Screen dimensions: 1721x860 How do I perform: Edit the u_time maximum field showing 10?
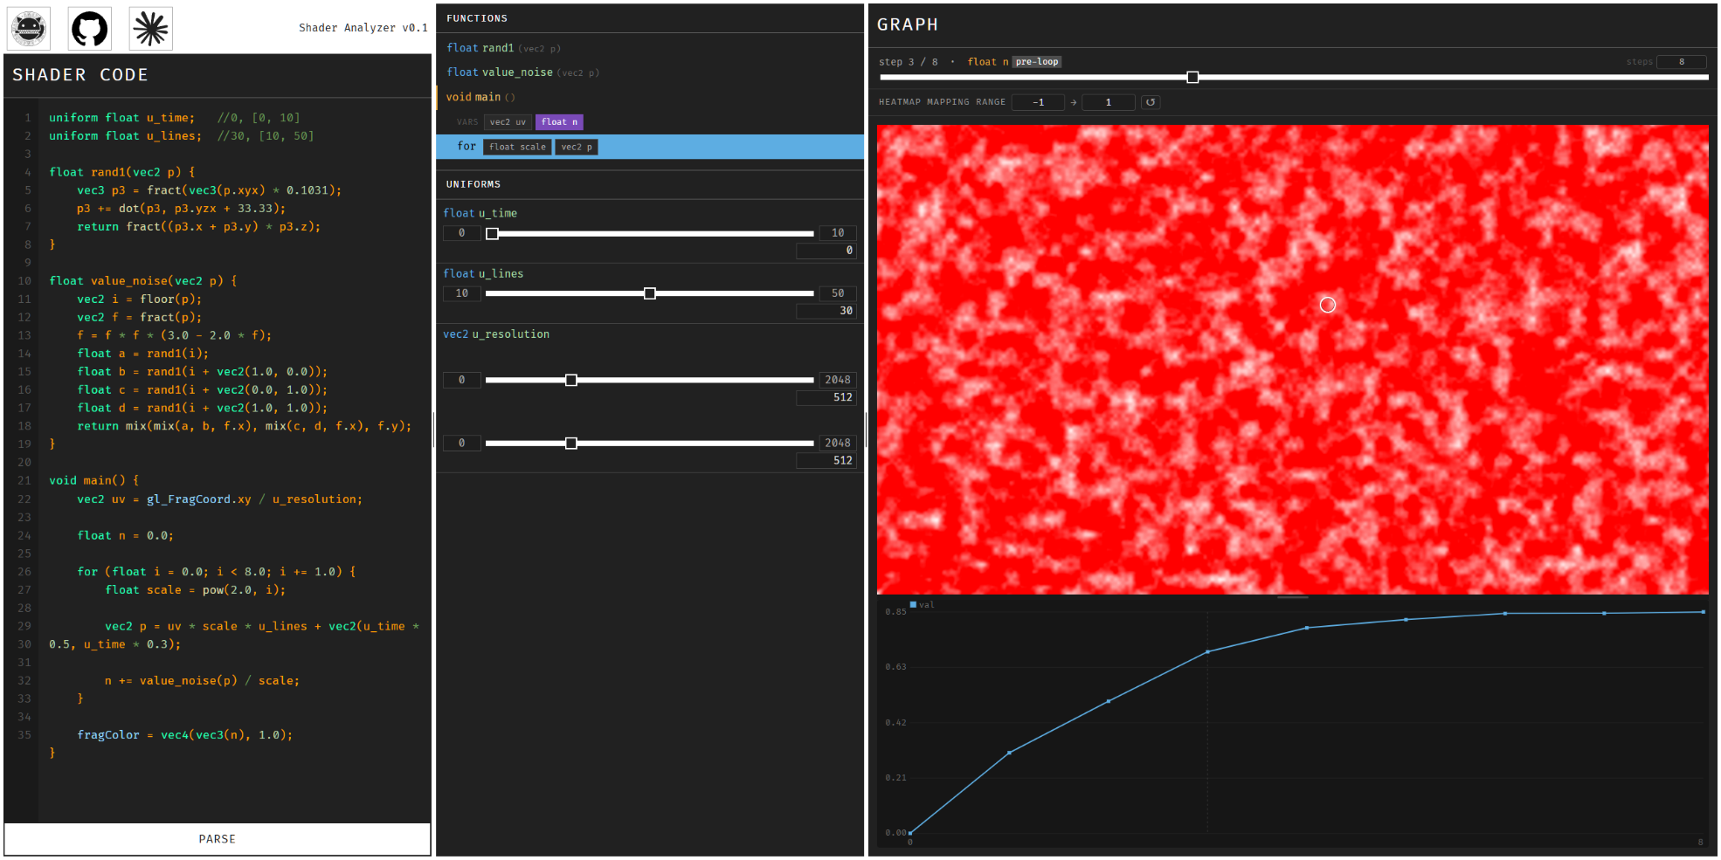(x=838, y=233)
